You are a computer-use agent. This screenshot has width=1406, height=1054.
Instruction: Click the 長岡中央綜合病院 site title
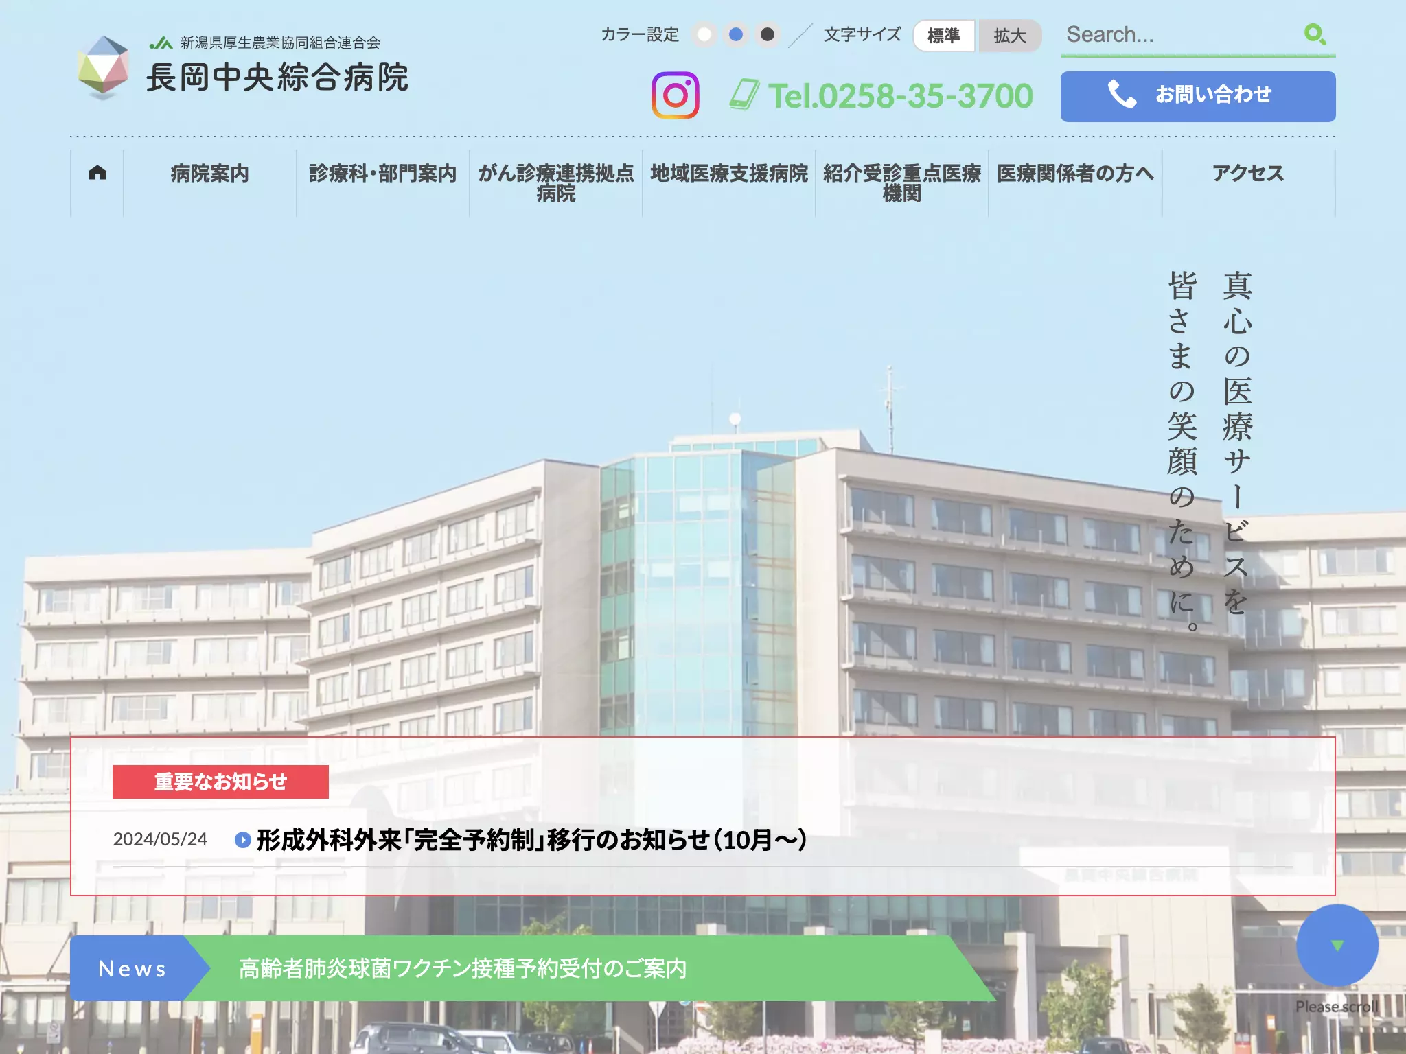click(x=277, y=78)
